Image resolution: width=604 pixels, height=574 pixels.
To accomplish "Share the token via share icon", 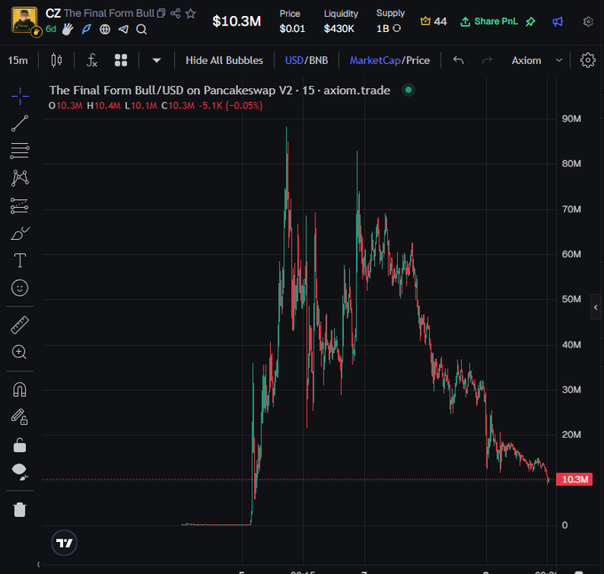I will (x=175, y=13).
